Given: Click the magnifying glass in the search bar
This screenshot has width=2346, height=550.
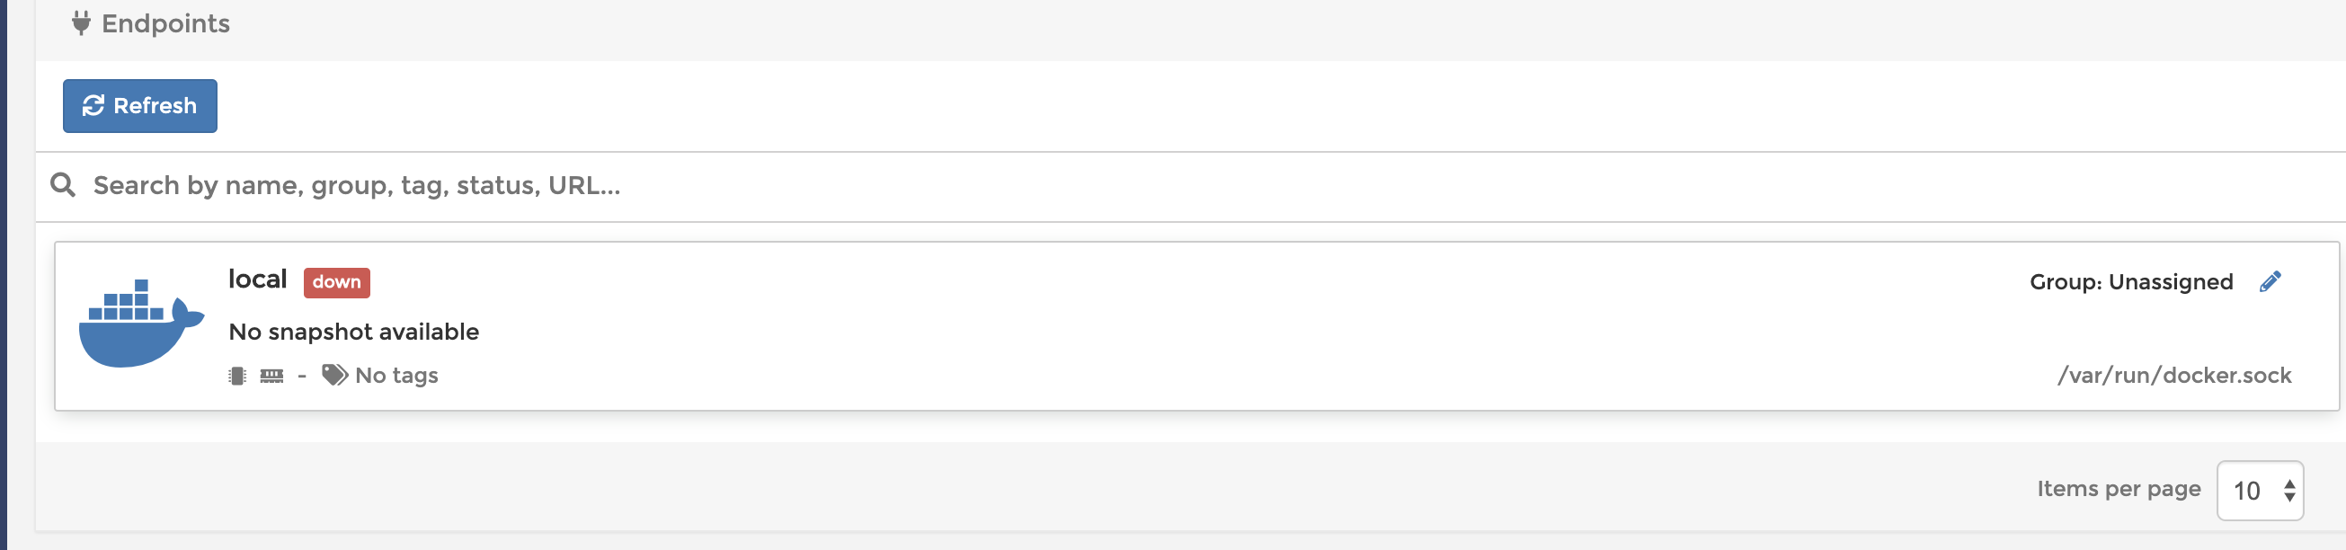Looking at the screenshot, I should click(63, 184).
